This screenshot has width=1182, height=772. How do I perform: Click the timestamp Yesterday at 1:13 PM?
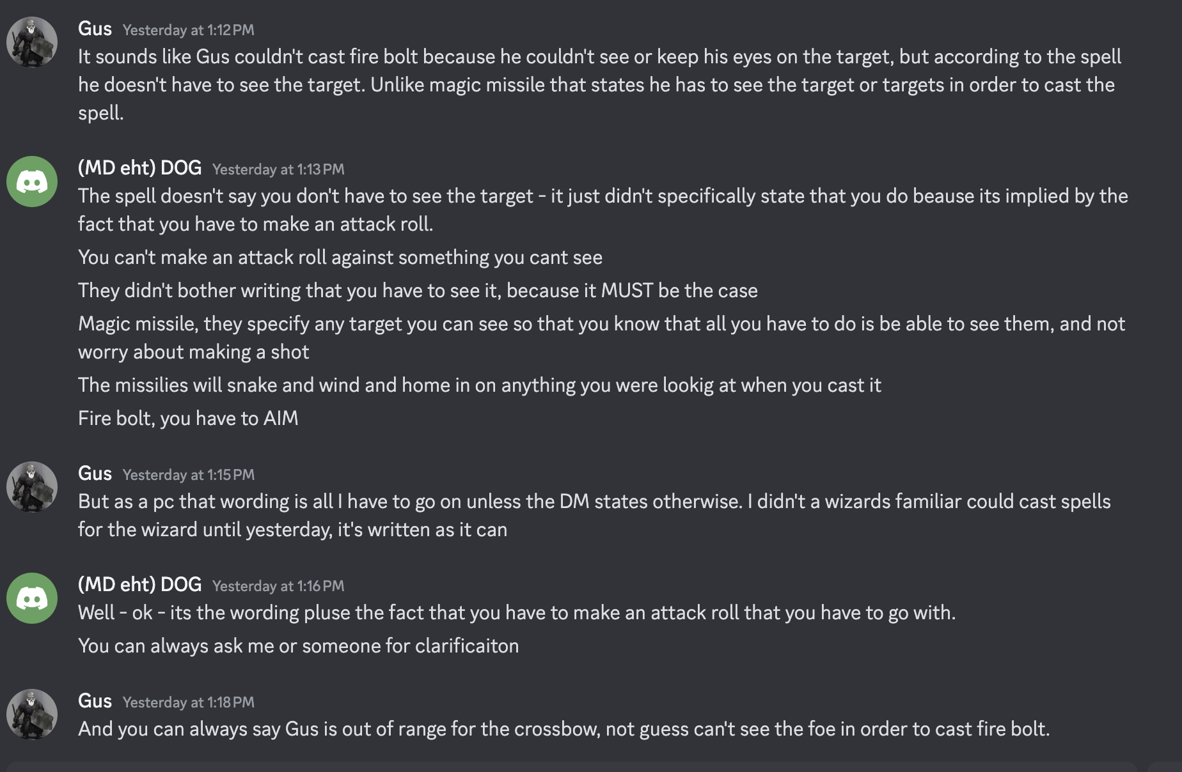pyautogui.click(x=278, y=169)
